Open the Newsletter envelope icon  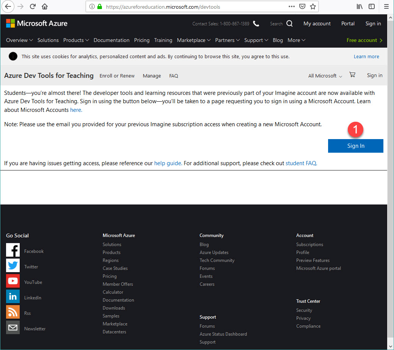point(13,328)
